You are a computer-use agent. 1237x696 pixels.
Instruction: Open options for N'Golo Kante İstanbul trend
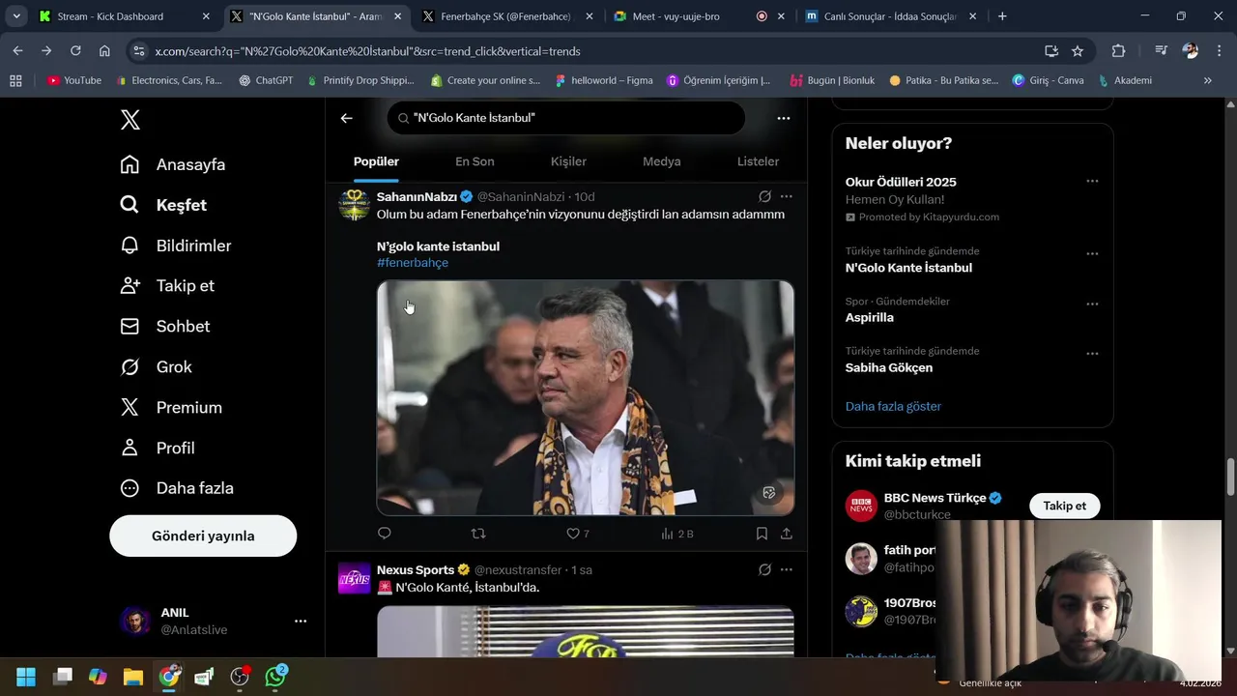(1092, 254)
